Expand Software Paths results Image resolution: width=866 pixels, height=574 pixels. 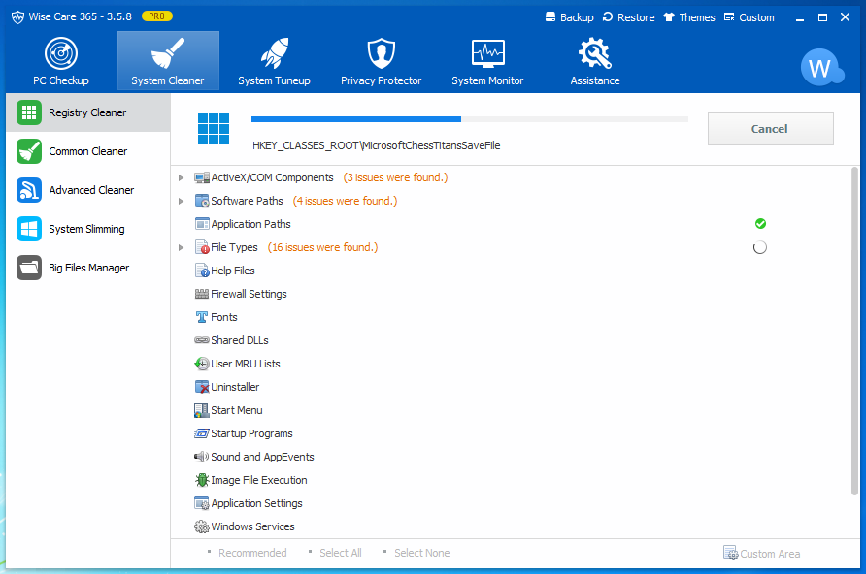pyautogui.click(x=181, y=202)
